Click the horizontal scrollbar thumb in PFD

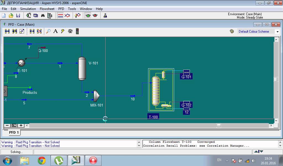tap(219, 125)
